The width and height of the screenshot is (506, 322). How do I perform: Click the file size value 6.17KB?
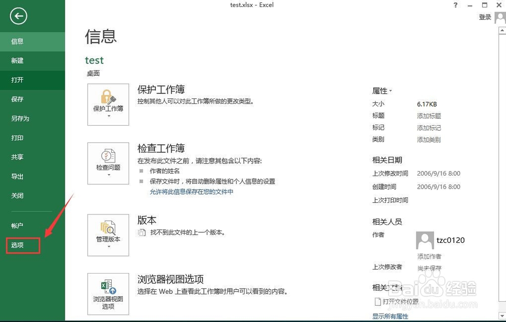427,104
